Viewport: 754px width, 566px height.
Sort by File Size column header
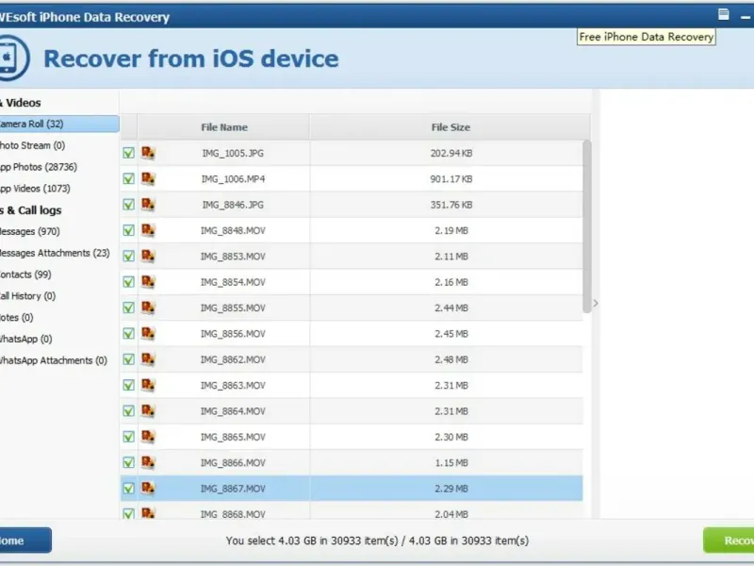tap(451, 127)
